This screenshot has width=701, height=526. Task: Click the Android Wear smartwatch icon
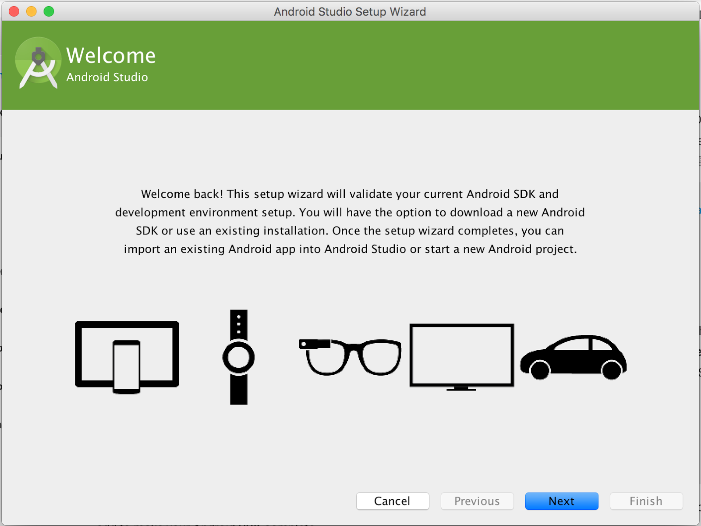[238, 357]
